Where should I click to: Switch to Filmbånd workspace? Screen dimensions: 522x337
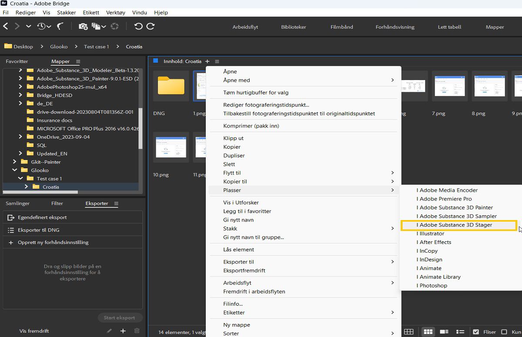(x=342, y=27)
